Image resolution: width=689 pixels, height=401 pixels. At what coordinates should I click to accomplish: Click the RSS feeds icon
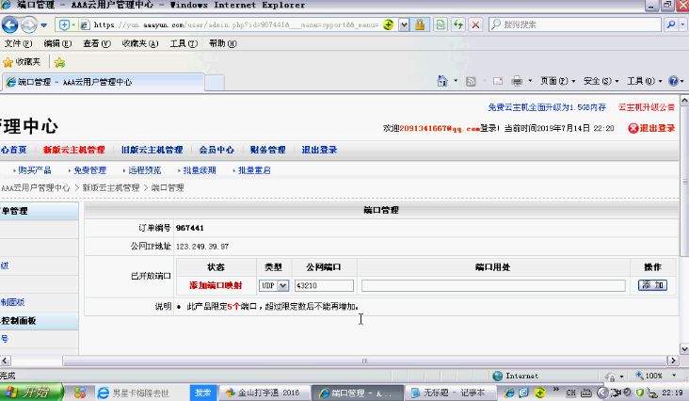click(471, 81)
